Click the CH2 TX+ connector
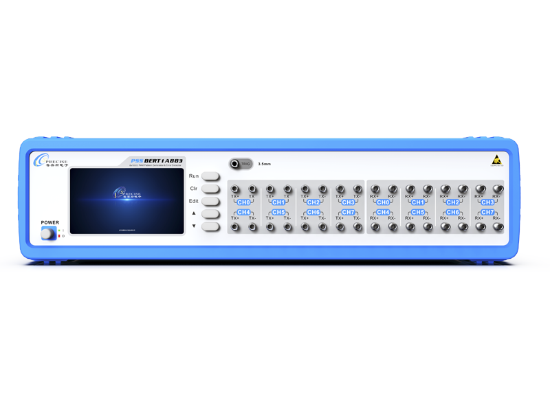Image resolution: width=550 pixels, height=413 pixels. (305, 189)
